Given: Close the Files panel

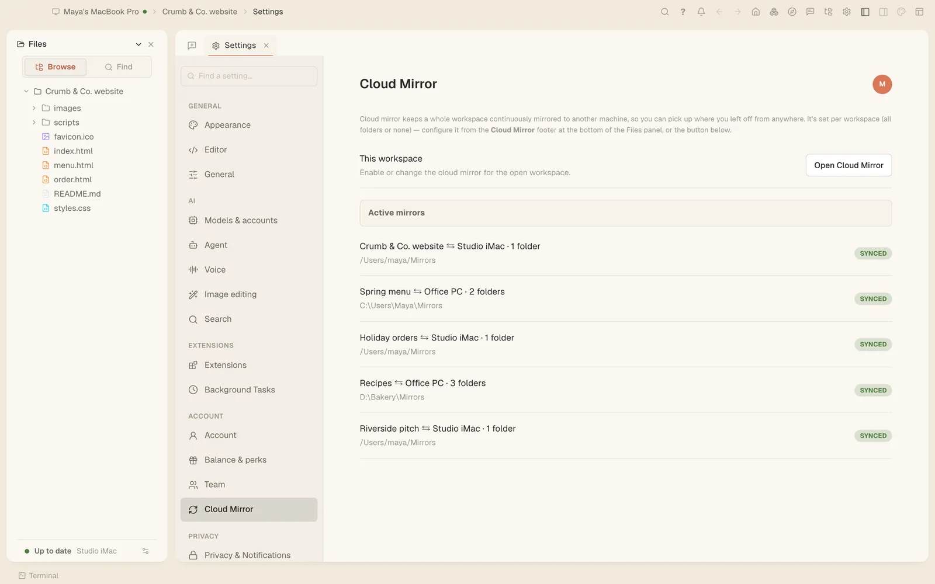Looking at the screenshot, I should (151, 44).
